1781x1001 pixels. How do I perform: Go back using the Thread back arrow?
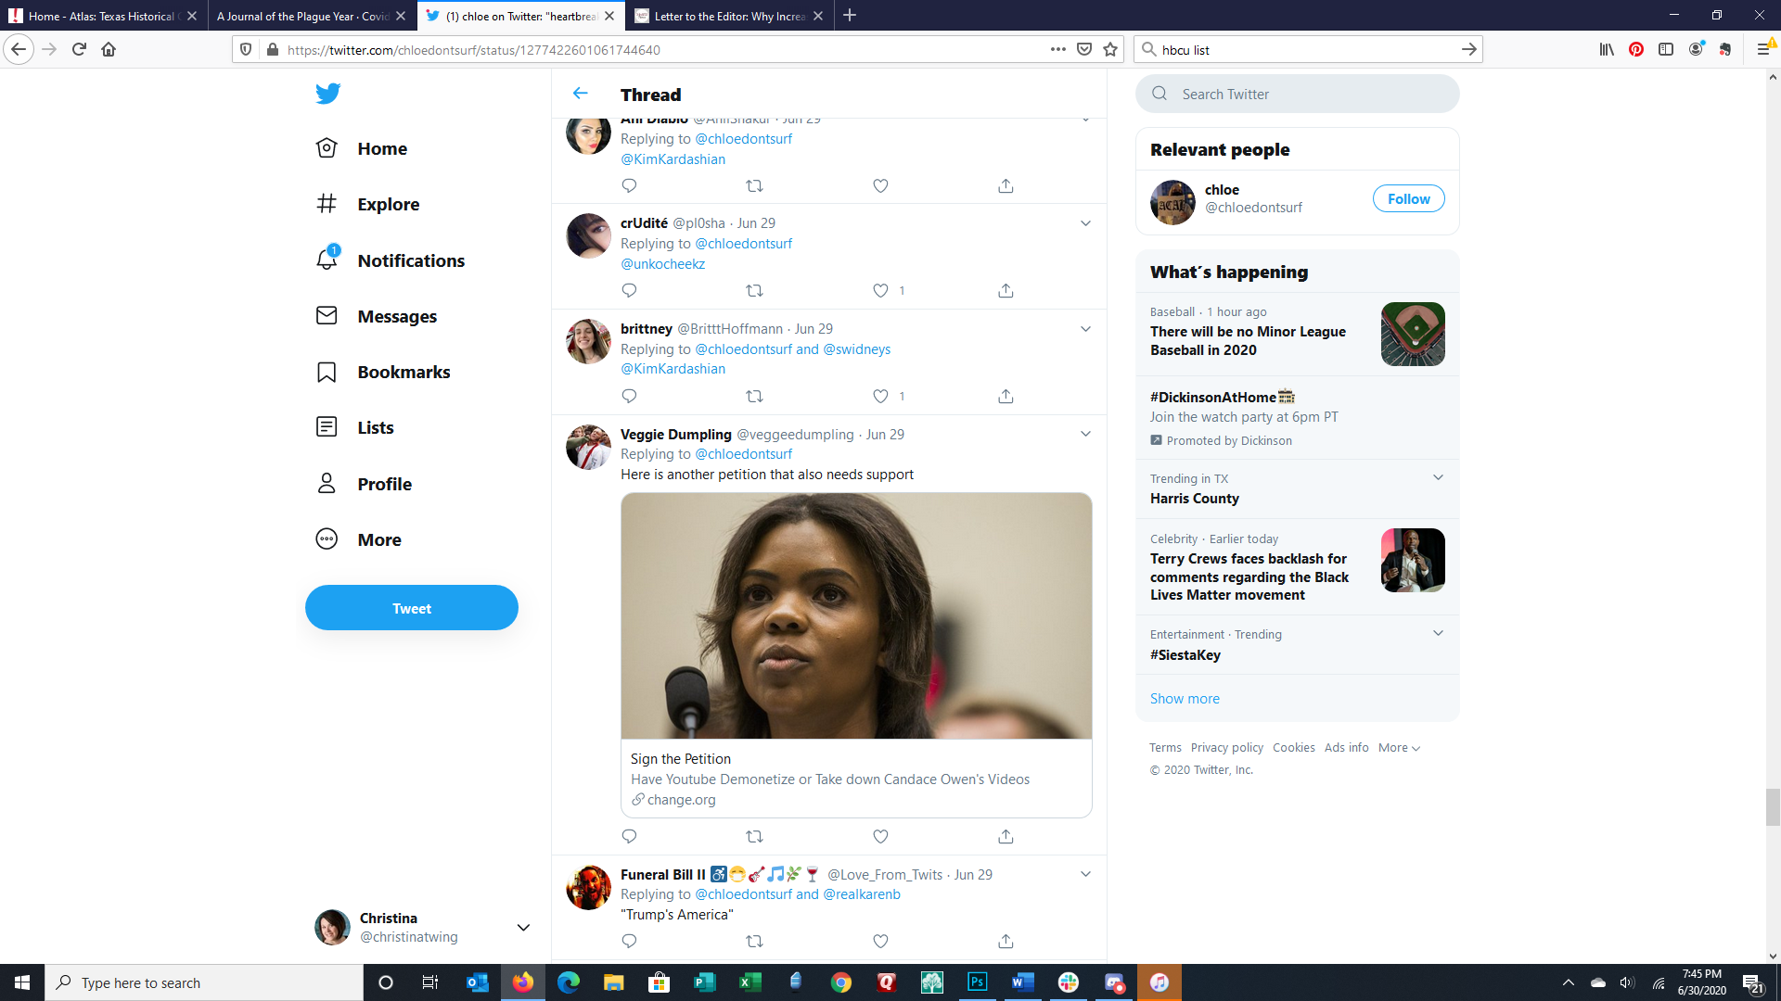coord(581,94)
